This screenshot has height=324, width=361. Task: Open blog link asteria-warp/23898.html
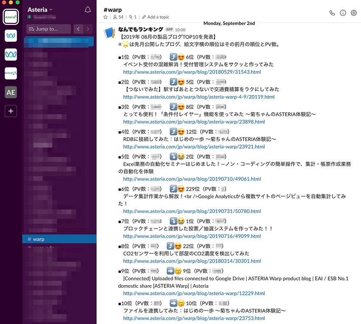coord(194,122)
